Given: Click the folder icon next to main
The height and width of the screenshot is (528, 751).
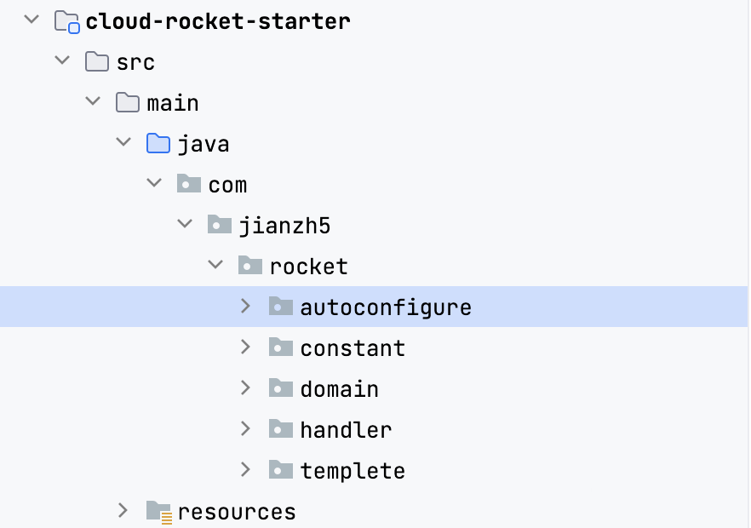Looking at the screenshot, I should tap(128, 102).
